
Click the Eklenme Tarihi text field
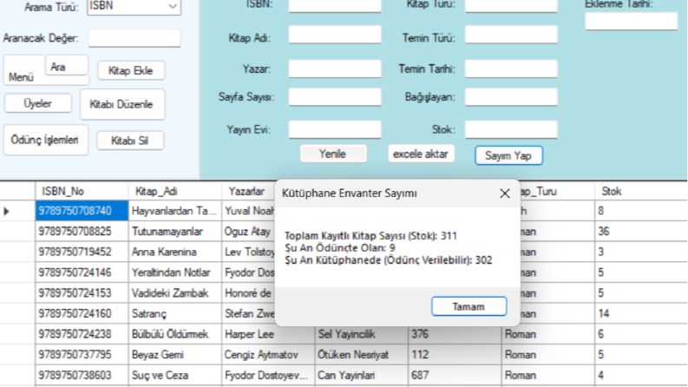pos(632,21)
